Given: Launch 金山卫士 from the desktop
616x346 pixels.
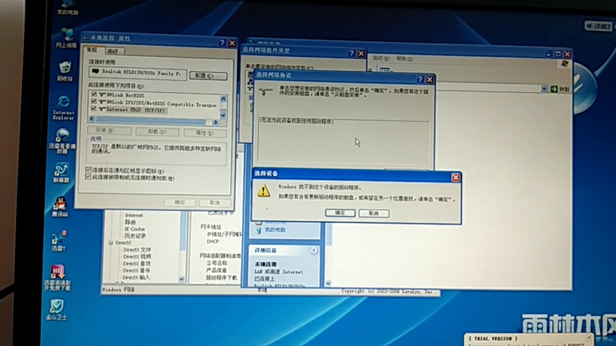Looking at the screenshot, I should [56, 310].
